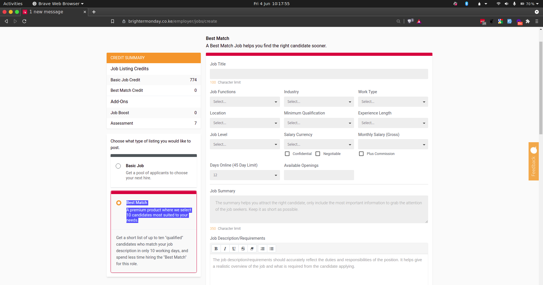Screen dimensions: 543x285
Task: Click into the Job Description editor area
Action: 319,269
